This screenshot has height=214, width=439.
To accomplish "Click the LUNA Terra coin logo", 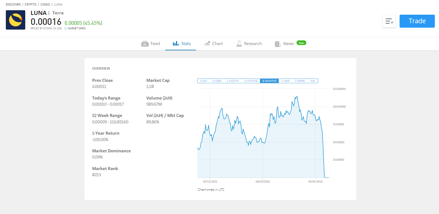I will point(16,20).
